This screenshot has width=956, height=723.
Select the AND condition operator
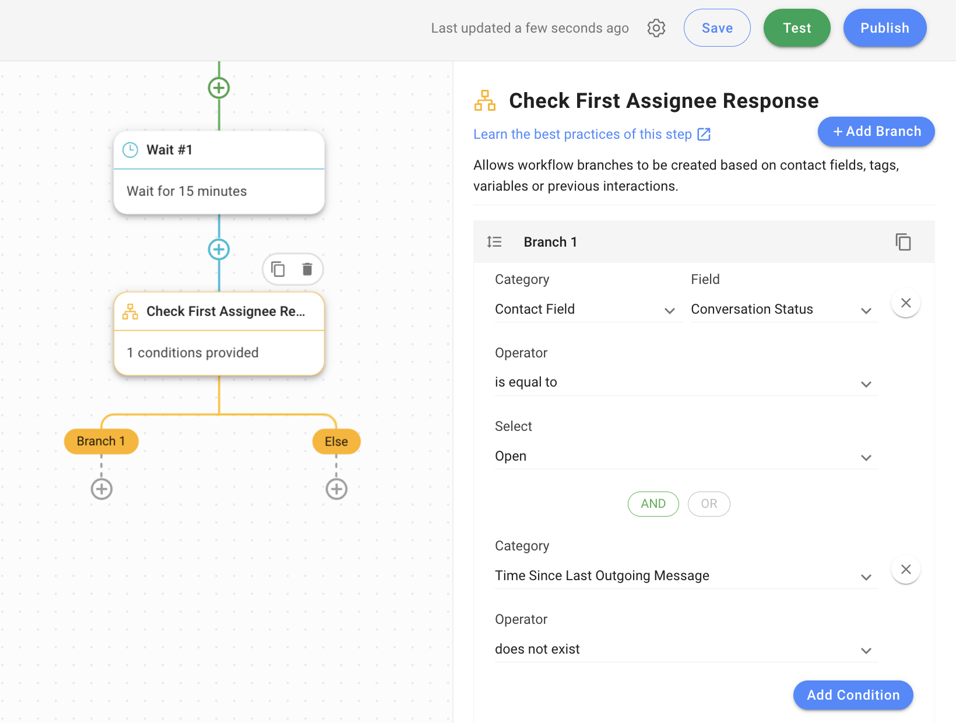coord(653,504)
